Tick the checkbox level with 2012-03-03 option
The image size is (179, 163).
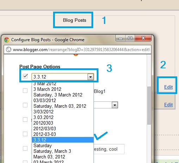[25, 134]
